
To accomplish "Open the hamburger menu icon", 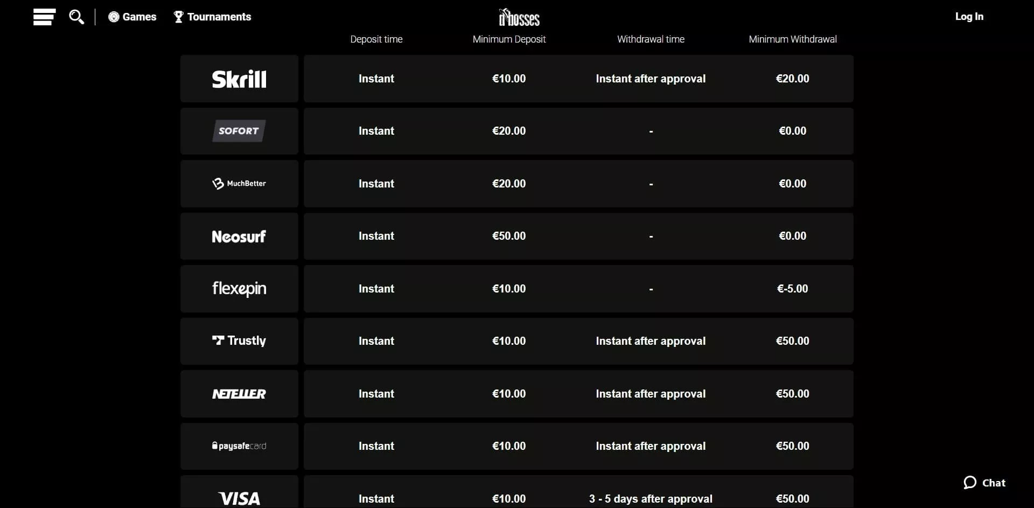I will point(44,17).
